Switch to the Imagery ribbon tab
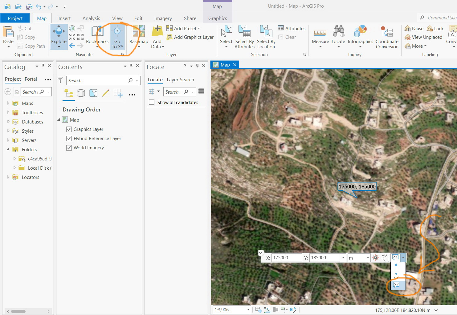The height and width of the screenshot is (315, 457). (x=163, y=18)
